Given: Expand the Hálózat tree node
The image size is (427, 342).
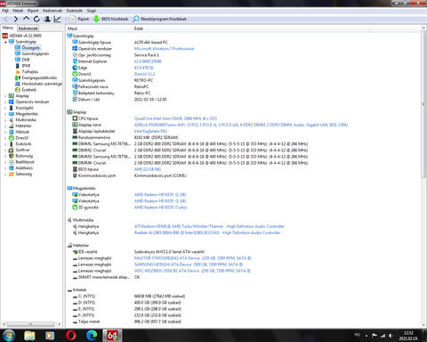Looking at the screenshot, I should [5, 132].
